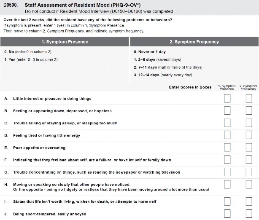Viewport: 259px width, 220px height.
Task: Click 'If symptom is present, enter 1' instruction
Action: 64,25
